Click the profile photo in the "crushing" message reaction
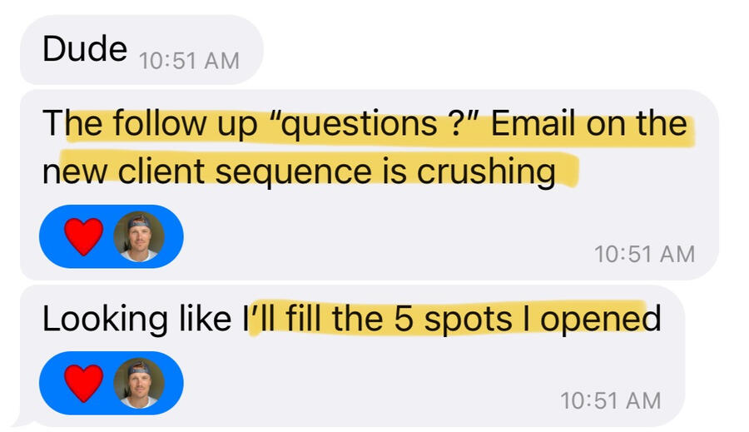 click(x=138, y=236)
